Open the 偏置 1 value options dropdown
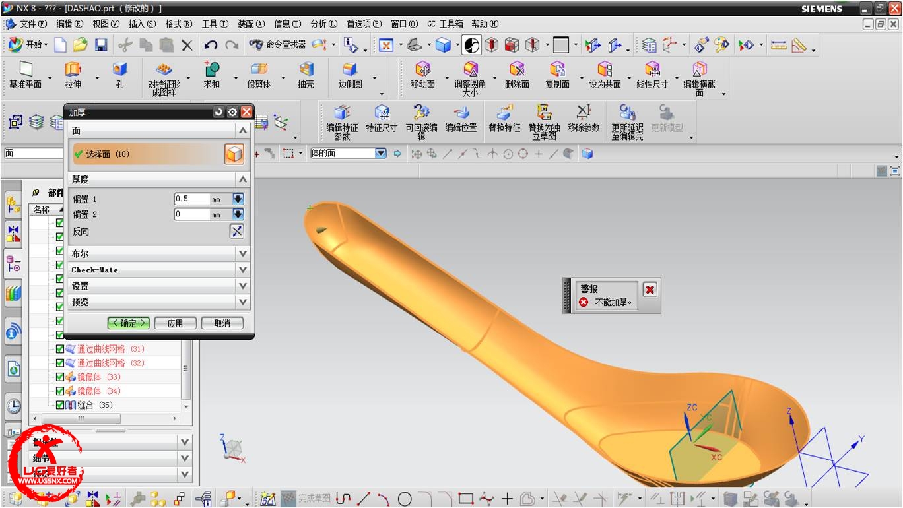Viewport: 903px width, 508px height. [x=238, y=199]
